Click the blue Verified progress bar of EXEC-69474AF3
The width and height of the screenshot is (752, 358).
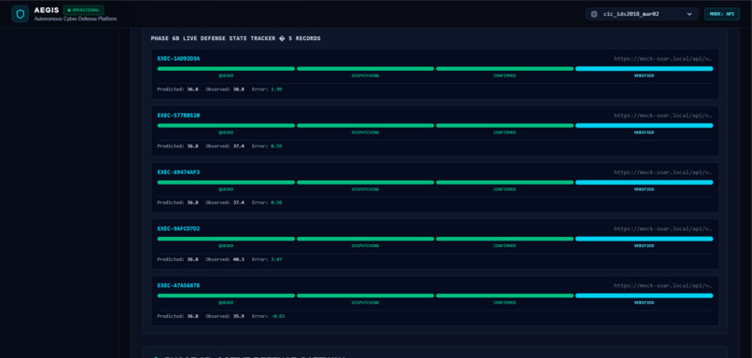[644, 182]
